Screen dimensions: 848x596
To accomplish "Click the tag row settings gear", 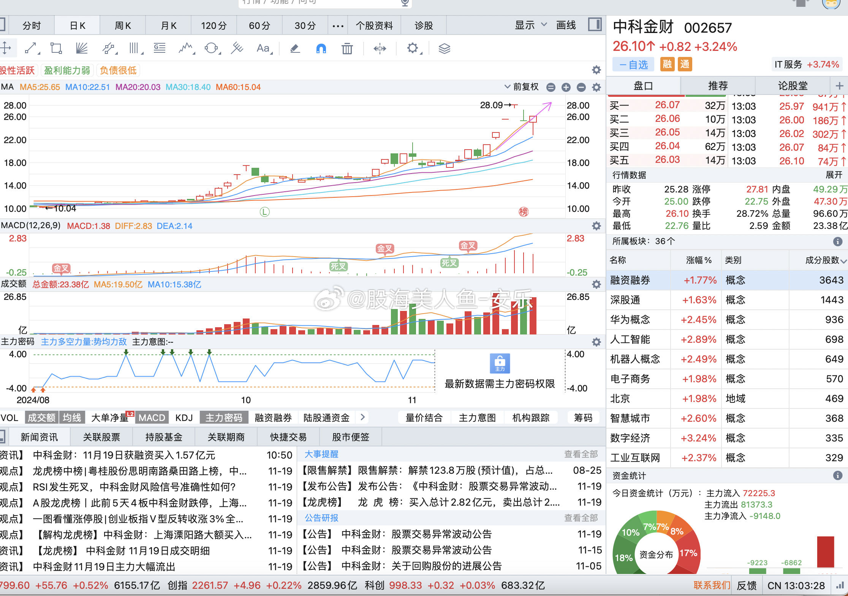I will [x=596, y=70].
